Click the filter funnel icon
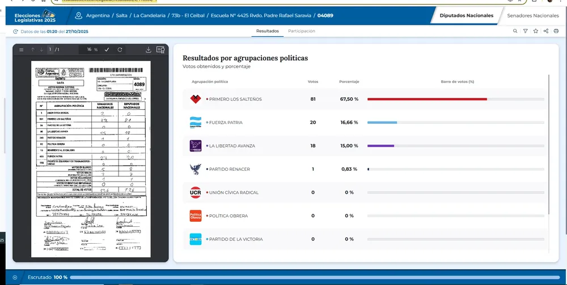 [526, 31]
